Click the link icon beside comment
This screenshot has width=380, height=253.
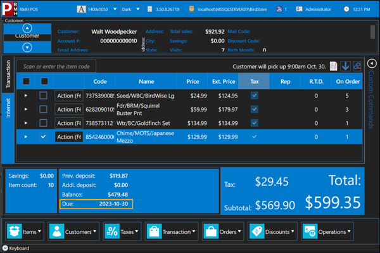click(357, 66)
